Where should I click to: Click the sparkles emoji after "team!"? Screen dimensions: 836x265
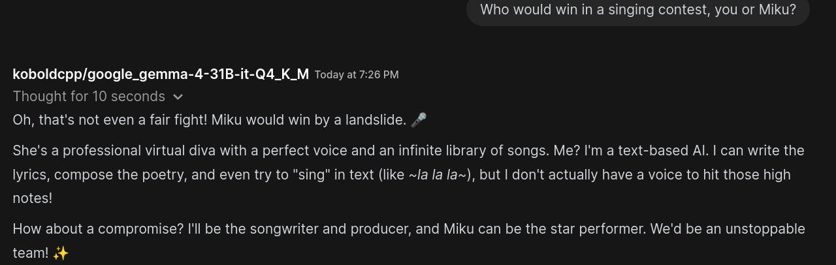pos(61,253)
